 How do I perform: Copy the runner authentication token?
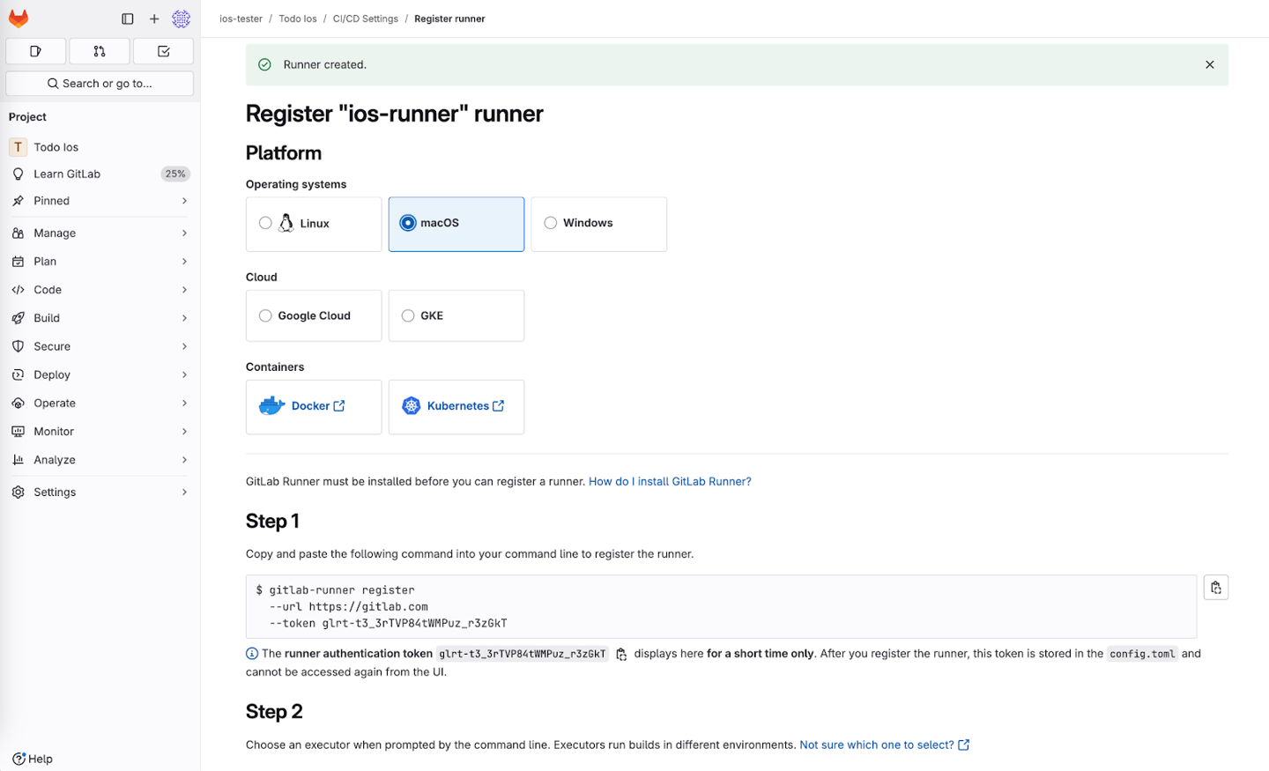pyautogui.click(x=621, y=654)
